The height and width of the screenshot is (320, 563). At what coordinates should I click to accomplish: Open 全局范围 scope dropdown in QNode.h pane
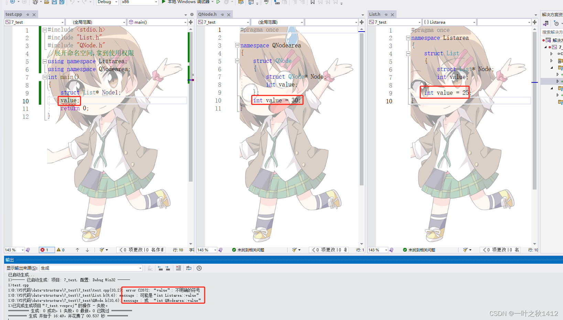[278, 22]
